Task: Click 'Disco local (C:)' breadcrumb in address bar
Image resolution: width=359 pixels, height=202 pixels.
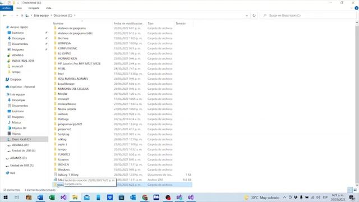Action: pyautogui.click(x=63, y=16)
